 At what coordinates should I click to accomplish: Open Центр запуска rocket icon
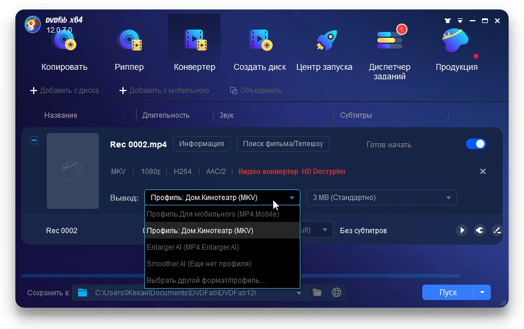click(327, 40)
